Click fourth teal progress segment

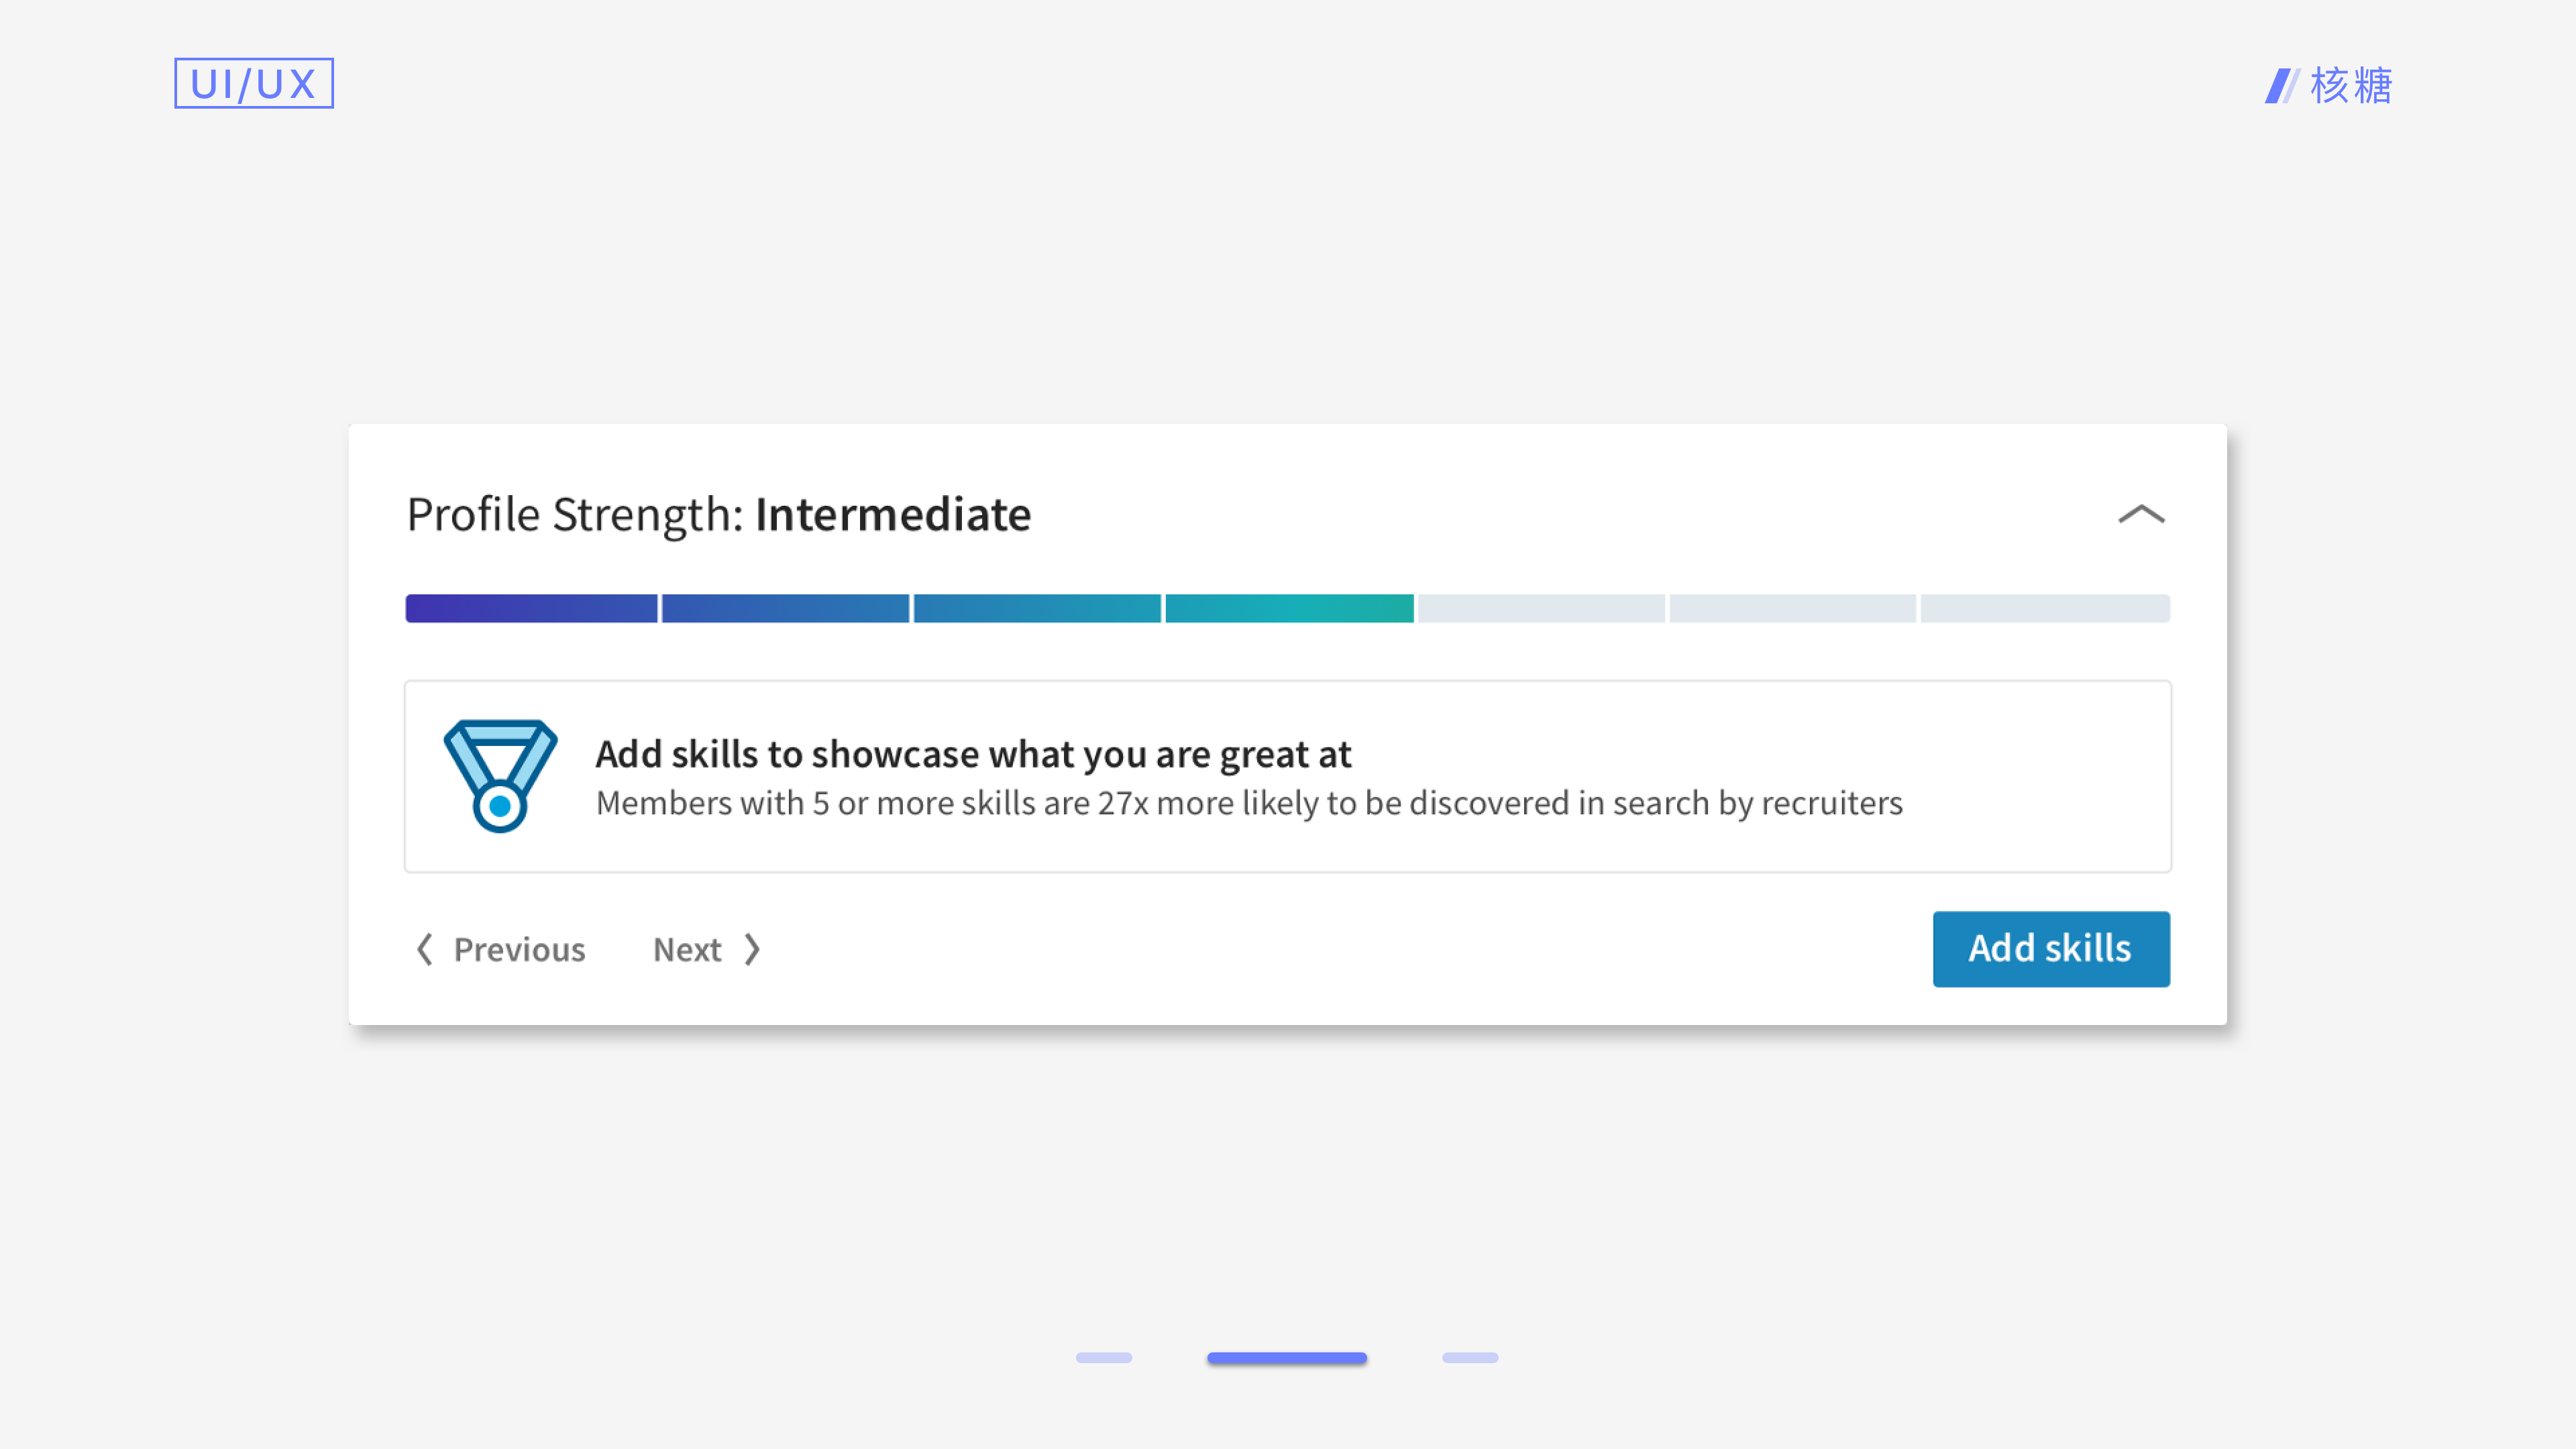click(x=1289, y=608)
